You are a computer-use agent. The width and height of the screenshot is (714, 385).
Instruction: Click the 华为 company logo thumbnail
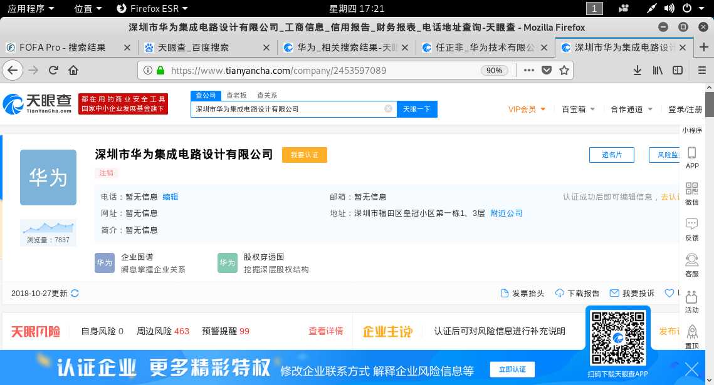[48, 177]
